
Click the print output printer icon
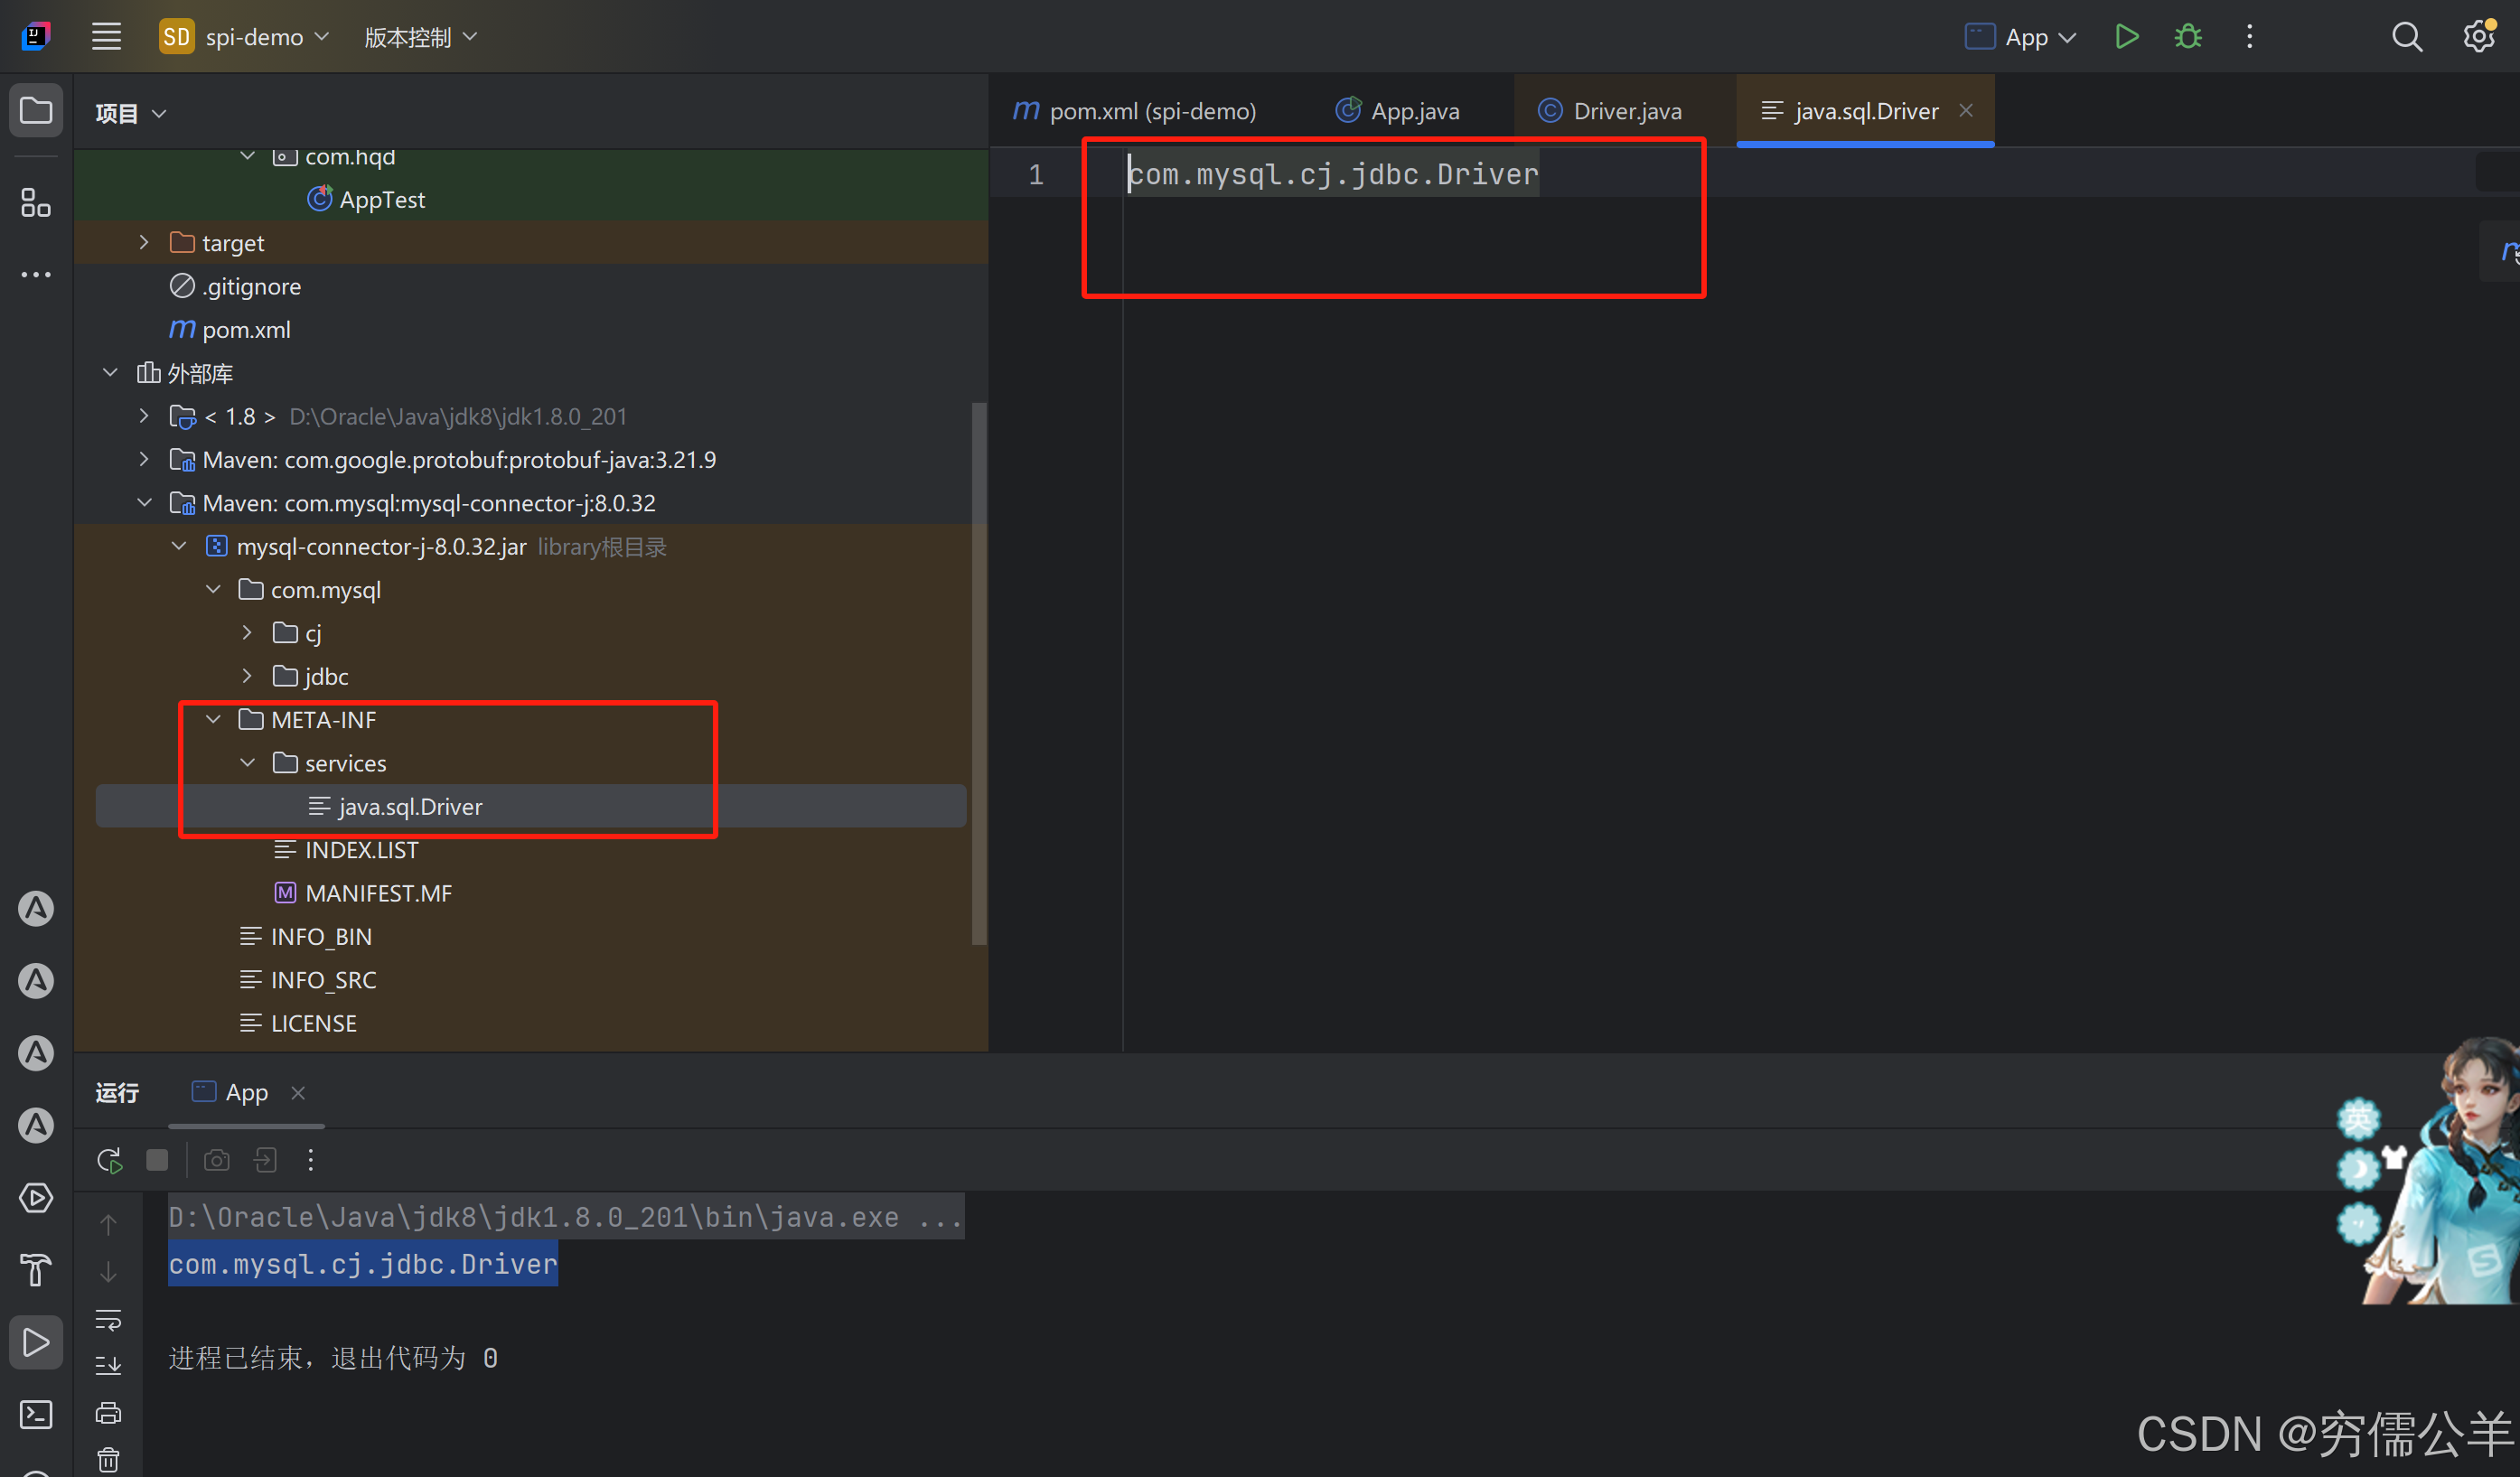108,1413
